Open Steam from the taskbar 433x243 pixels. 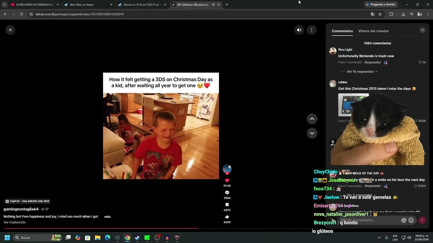click(137, 238)
